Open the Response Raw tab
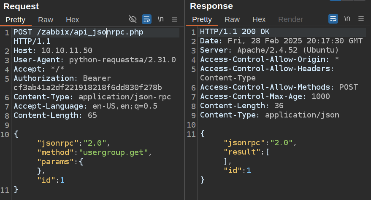The width and height of the screenshot is (371, 200). [x=232, y=19]
